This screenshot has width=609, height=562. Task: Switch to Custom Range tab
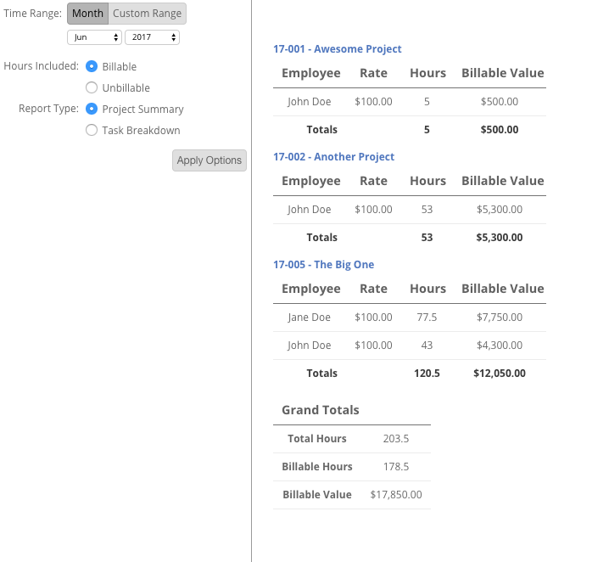pyautogui.click(x=148, y=14)
